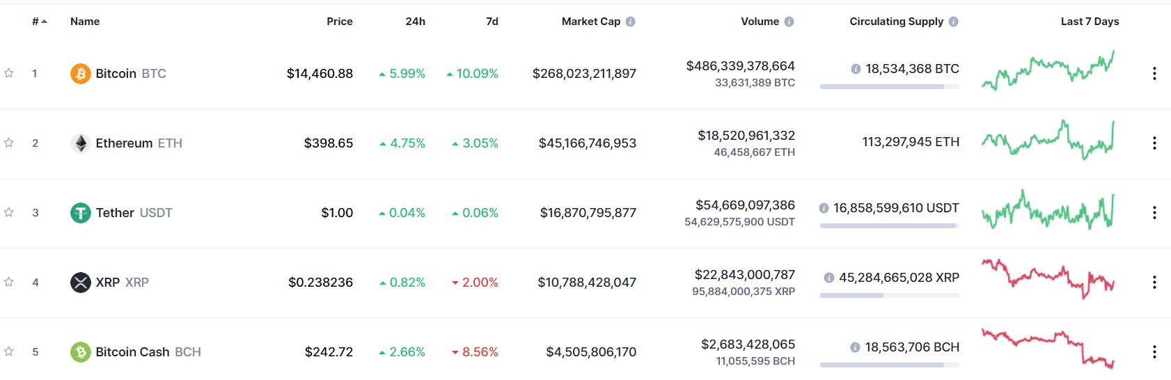This screenshot has height=380, width=1171.
Task: Click the Bitcoin orange coin logo
Action: (x=81, y=73)
